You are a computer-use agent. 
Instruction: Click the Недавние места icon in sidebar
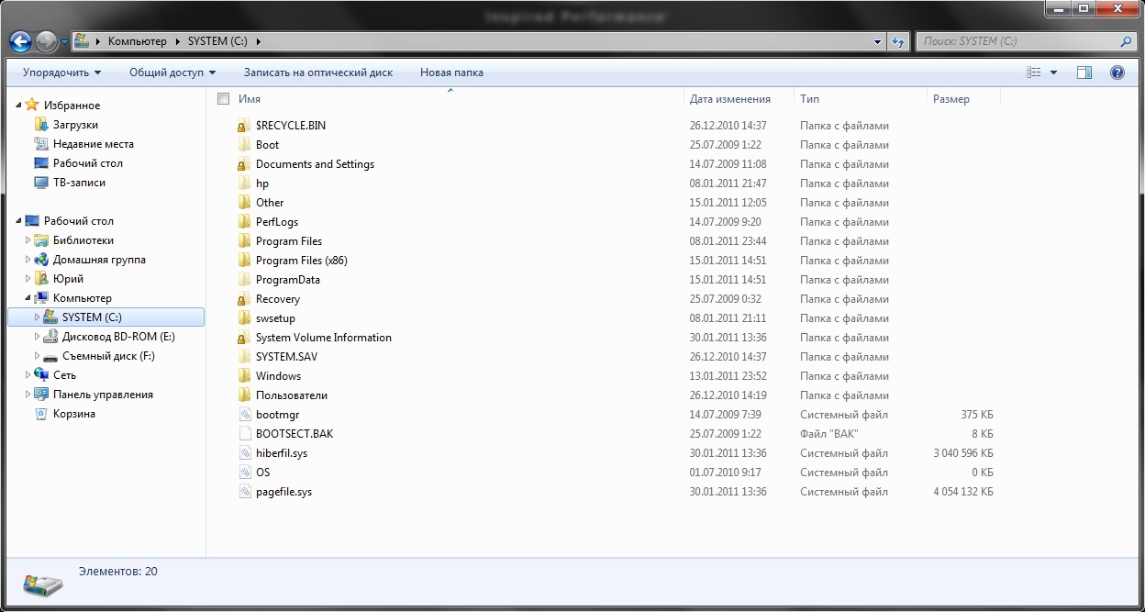coord(41,144)
